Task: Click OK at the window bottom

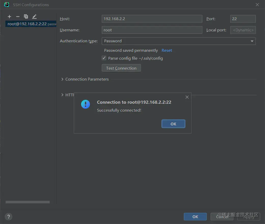Action: click(x=195, y=217)
